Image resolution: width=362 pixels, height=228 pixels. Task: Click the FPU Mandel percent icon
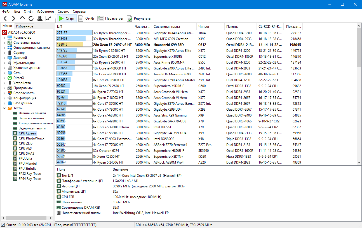[x=15, y=164]
